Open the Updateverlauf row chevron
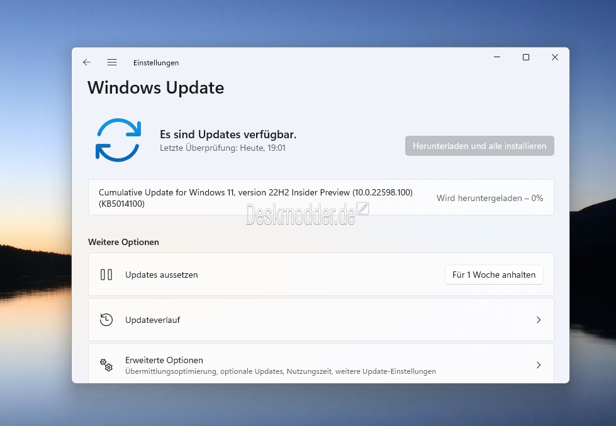Viewport: 616px width, 426px height. 539,320
